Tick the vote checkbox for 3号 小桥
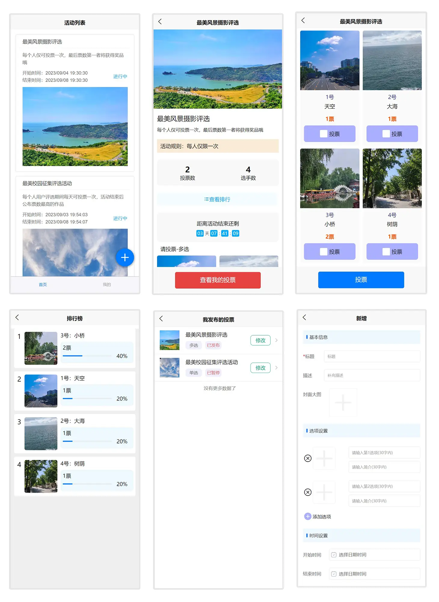 click(324, 252)
